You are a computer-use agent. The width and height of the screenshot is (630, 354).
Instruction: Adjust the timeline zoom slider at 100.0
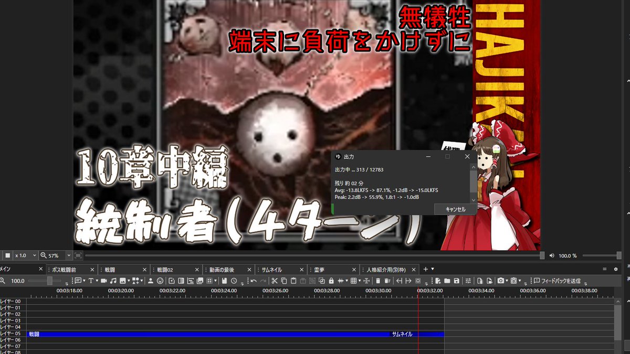coord(49,281)
